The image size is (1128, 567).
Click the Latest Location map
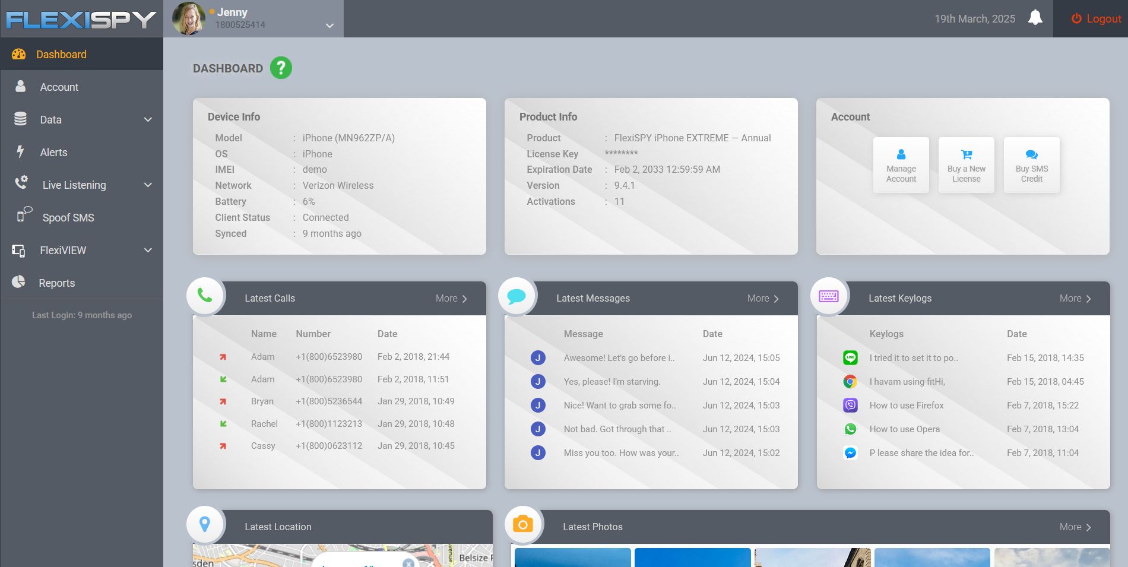[x=343, y=556]
